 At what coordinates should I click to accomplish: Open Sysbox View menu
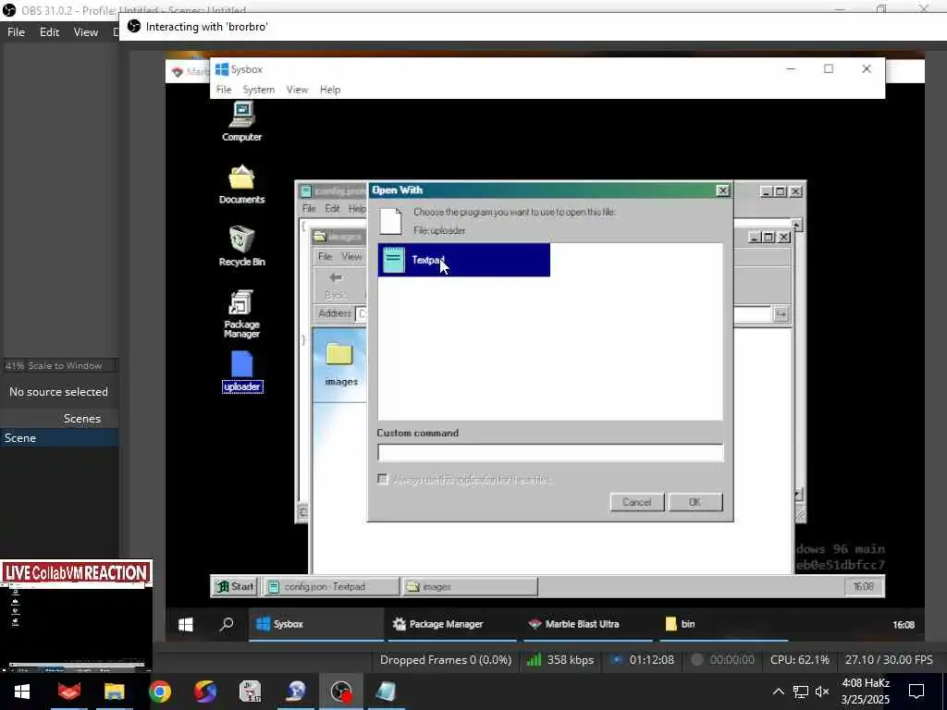pos(297,90)
